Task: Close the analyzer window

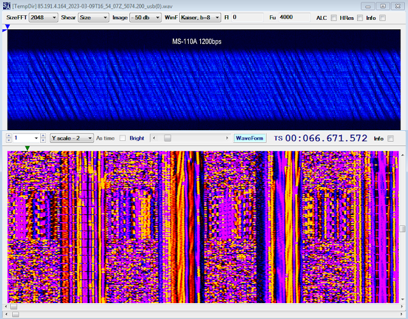Action: pyautogui.click(x=398, y=6)
